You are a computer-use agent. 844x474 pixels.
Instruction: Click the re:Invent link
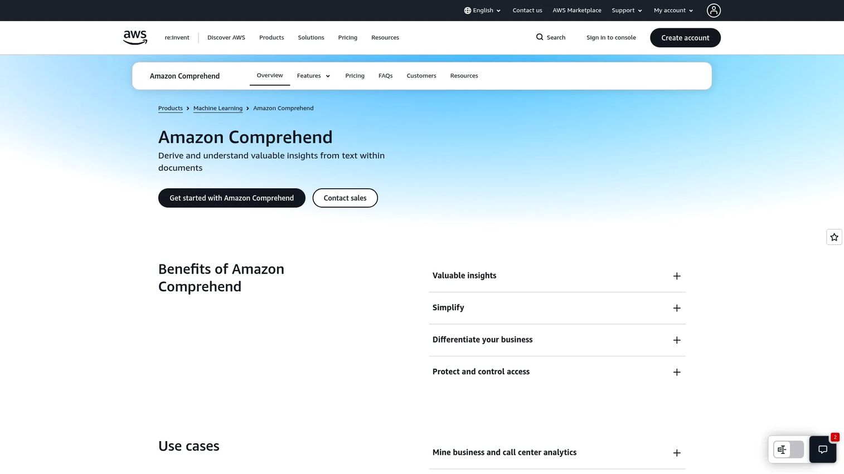coord(177,37)
